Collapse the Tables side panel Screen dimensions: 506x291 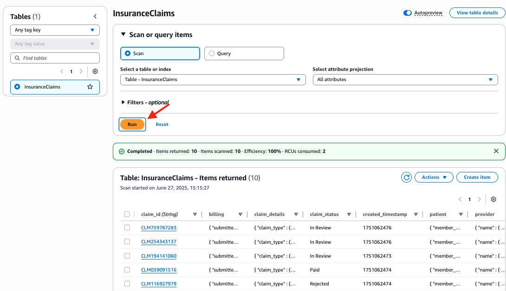point(95,16)
